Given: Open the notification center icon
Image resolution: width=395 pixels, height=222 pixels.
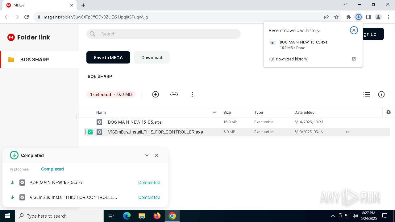Looking at the screenshot, I should point(385,216).
